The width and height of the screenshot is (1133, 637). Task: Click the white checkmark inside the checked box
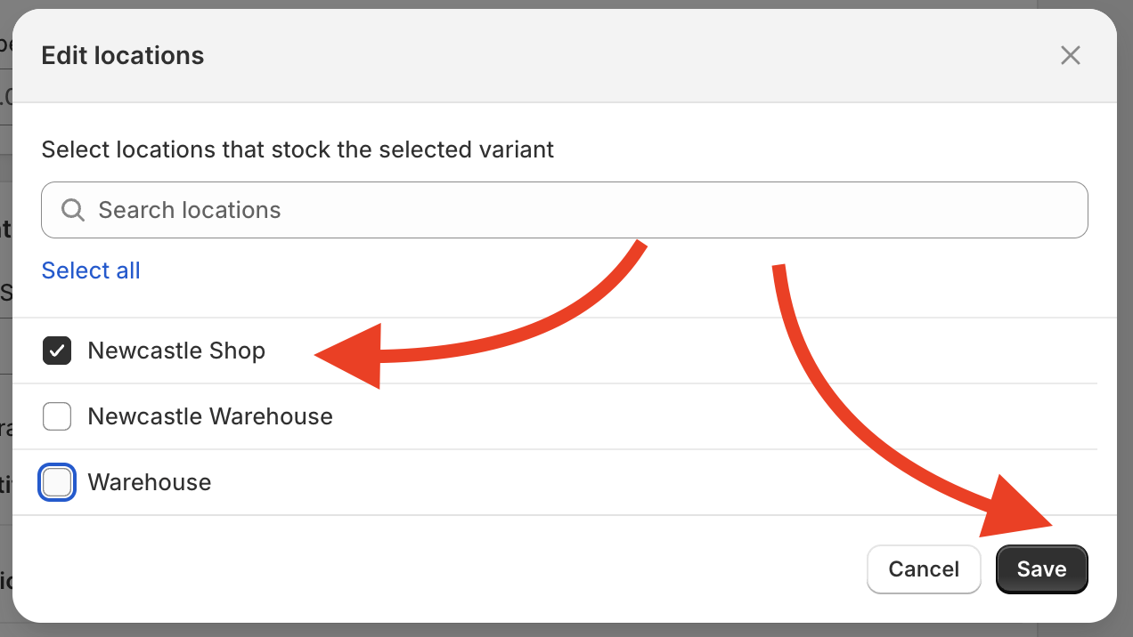click(57, 351)
